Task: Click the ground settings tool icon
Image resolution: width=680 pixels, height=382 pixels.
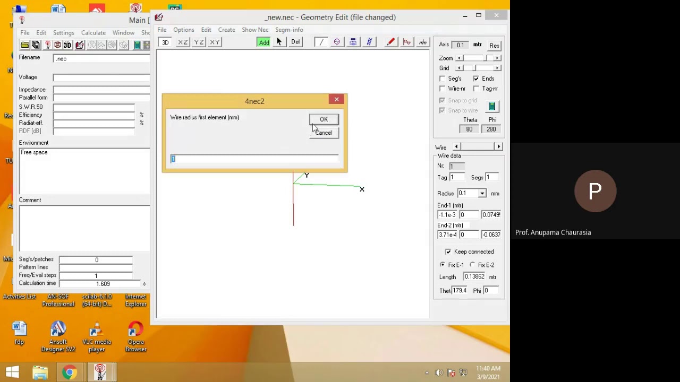Action: click(x=423, y=42)
